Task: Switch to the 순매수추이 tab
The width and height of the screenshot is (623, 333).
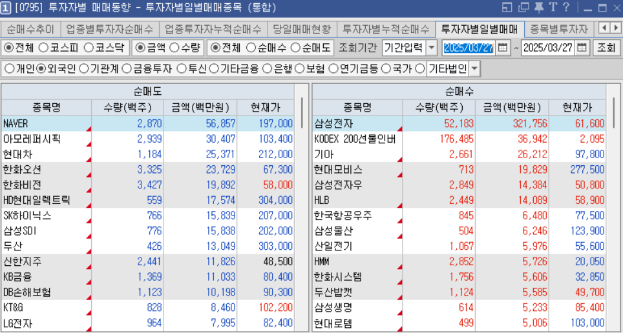Action: point(30,28)
